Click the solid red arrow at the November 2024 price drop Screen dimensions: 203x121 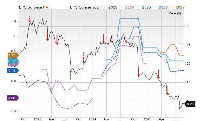click(x=138, y=72)
